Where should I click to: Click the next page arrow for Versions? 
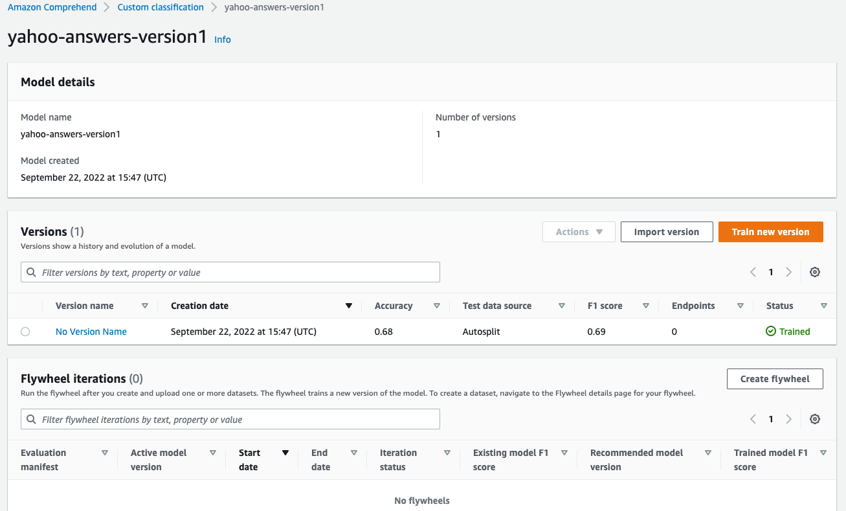point(789,272)
